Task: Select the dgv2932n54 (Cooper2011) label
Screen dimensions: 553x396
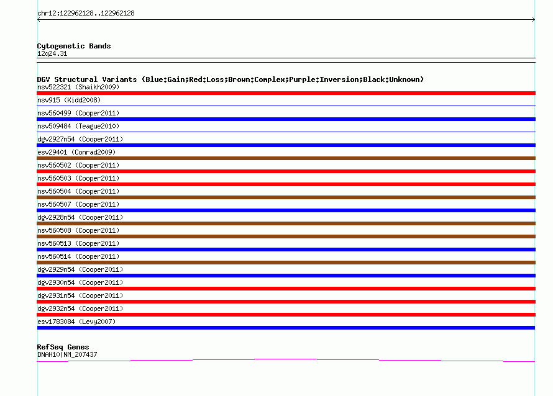Action: 80,308
